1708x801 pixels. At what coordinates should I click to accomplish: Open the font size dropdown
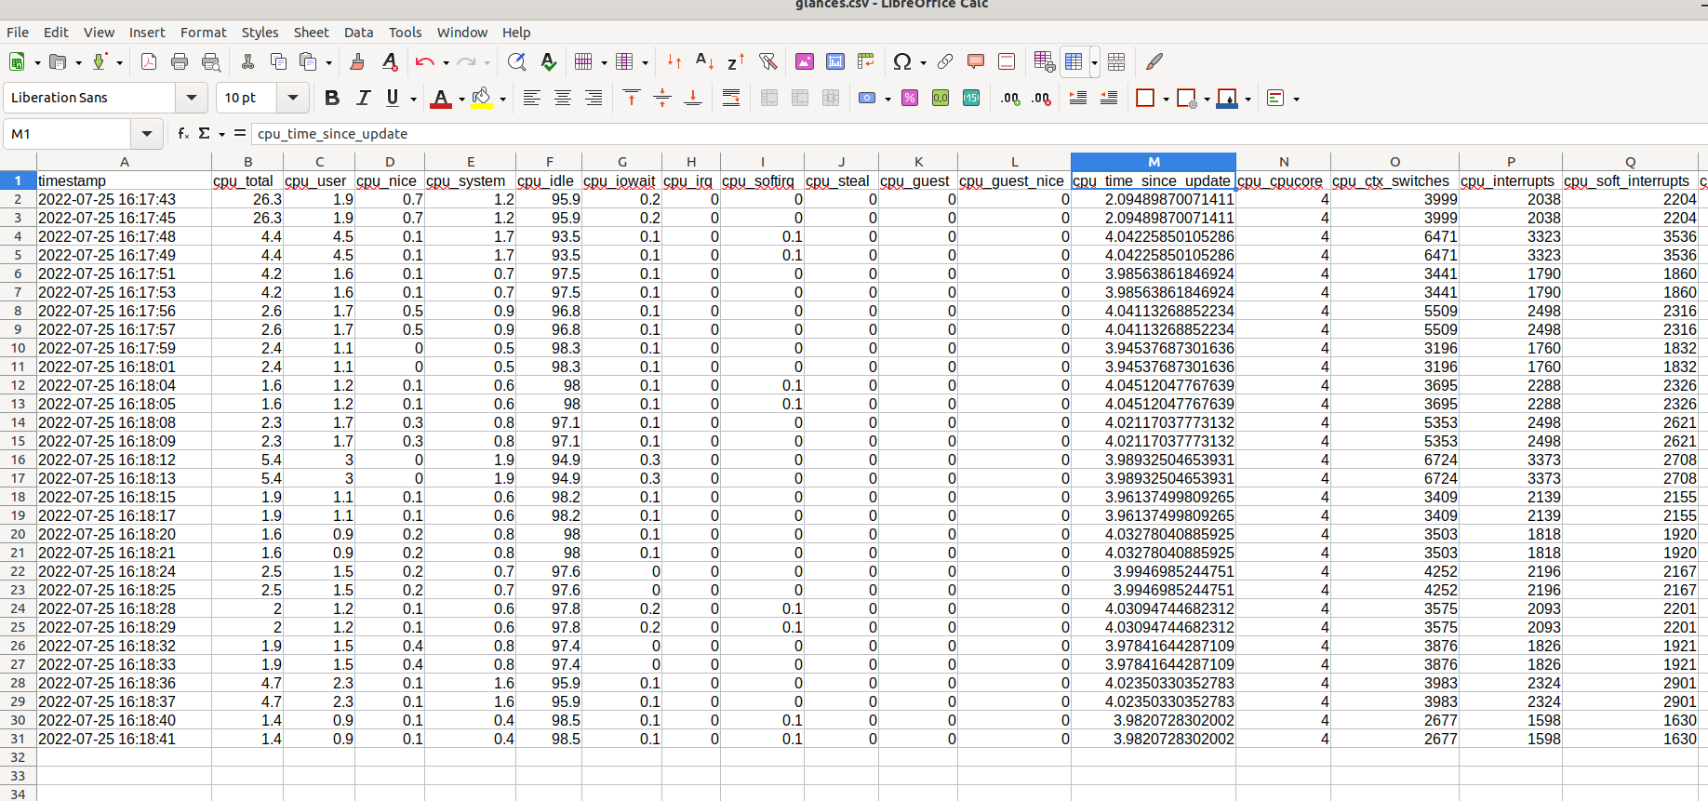tap(293, 98)
